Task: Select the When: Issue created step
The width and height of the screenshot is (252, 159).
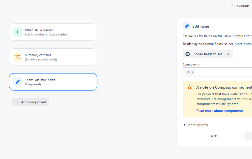Action: 53,32
